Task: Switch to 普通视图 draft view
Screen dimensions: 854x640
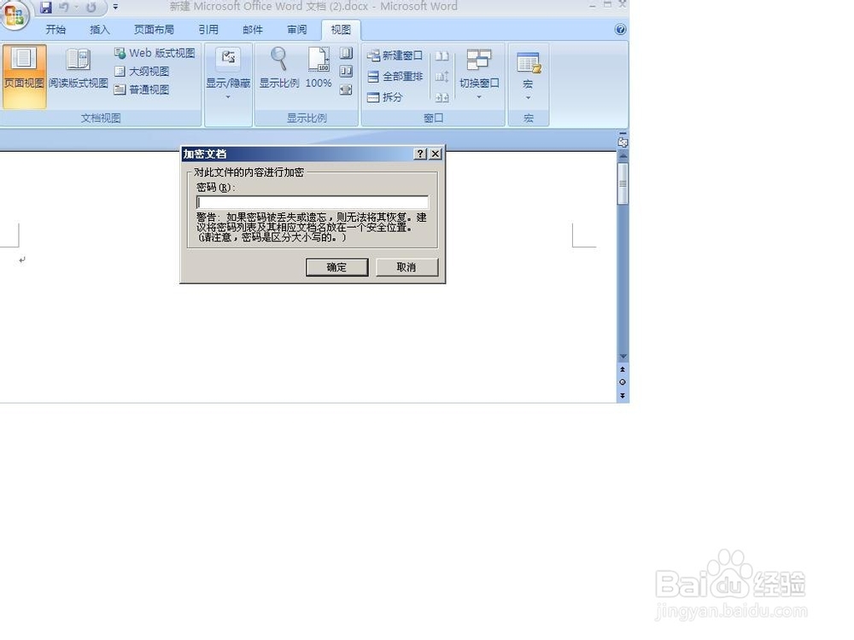Action: tap(142, 90)
